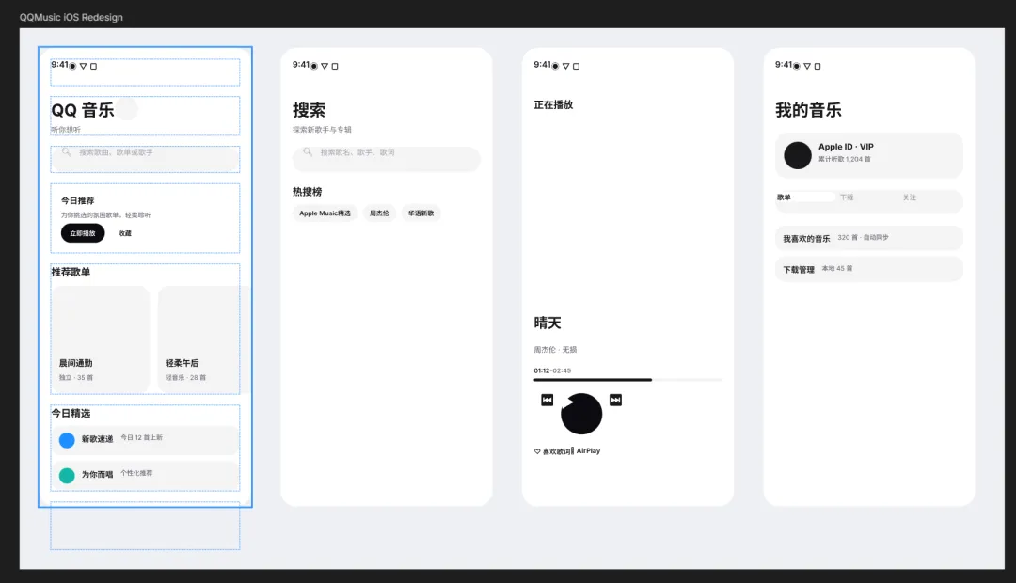Tap the 收藏 button in 今日推荐 card
Image resolution: width=1016 pixels, height=583 pixels.
click(x=125, y=233)
